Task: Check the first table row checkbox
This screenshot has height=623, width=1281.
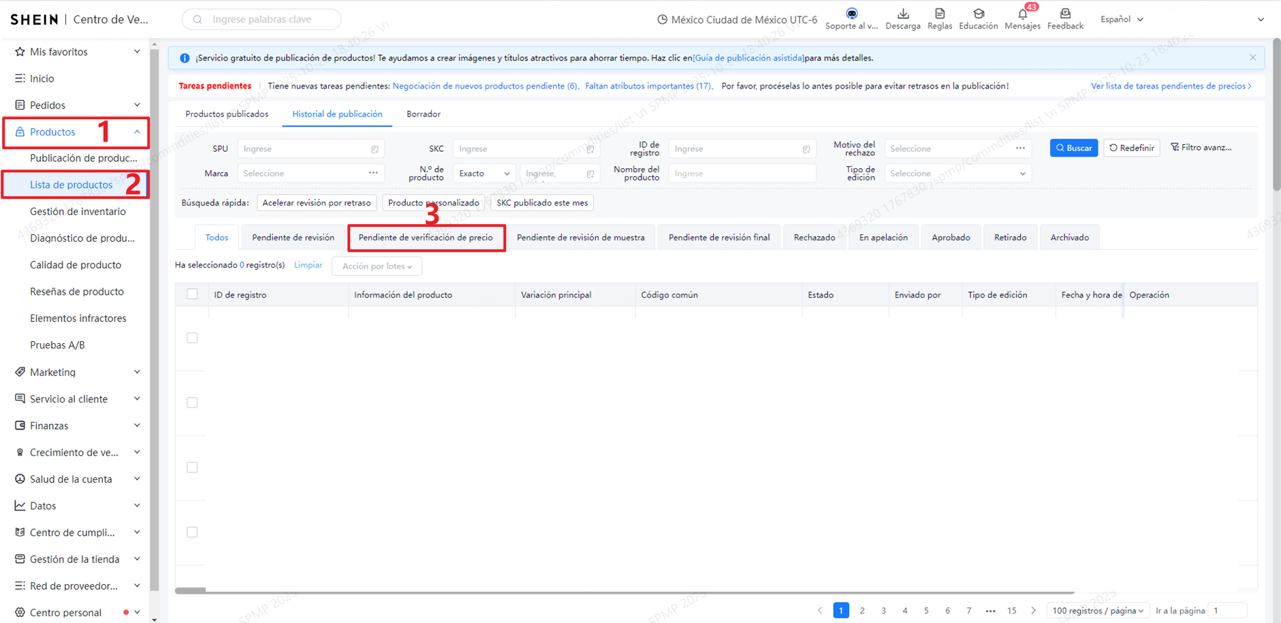Action: point(192,338)
